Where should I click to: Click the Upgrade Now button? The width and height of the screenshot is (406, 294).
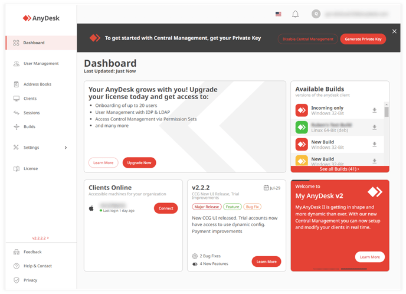tap(139, 163)
